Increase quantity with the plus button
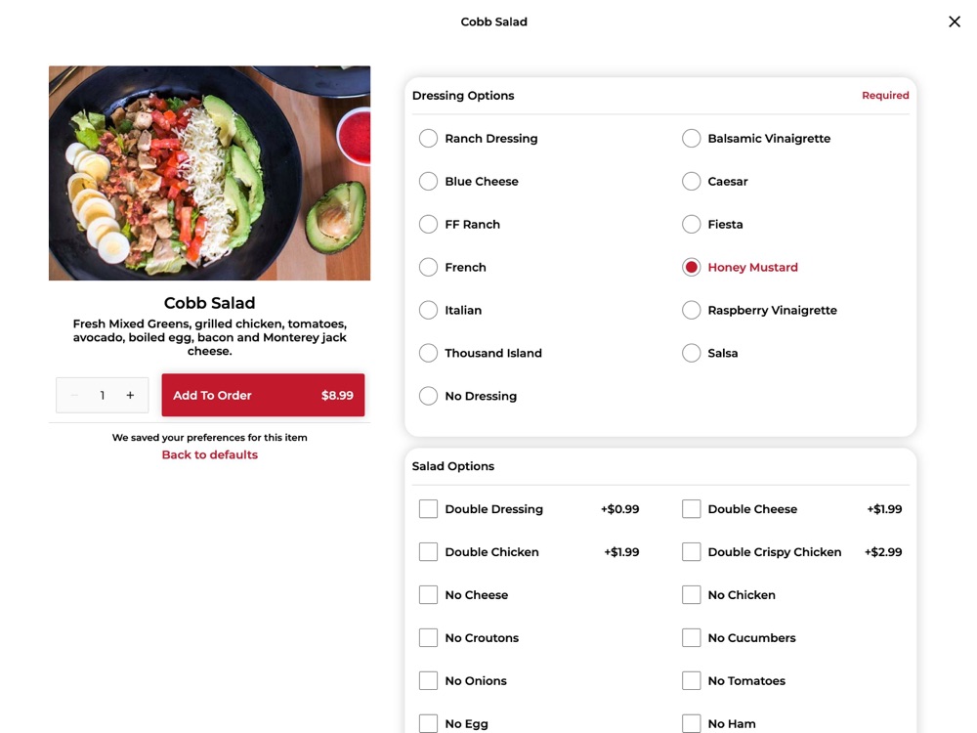The height and width of the screenshot is (733, 977). [130, 395]
